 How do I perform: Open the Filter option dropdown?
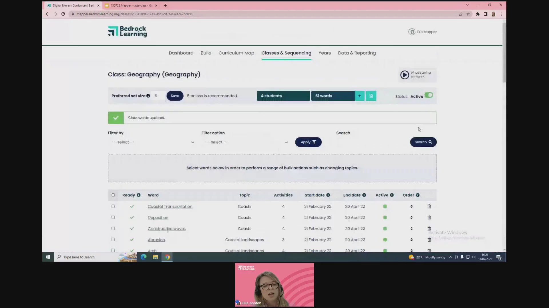click(246, 142)
